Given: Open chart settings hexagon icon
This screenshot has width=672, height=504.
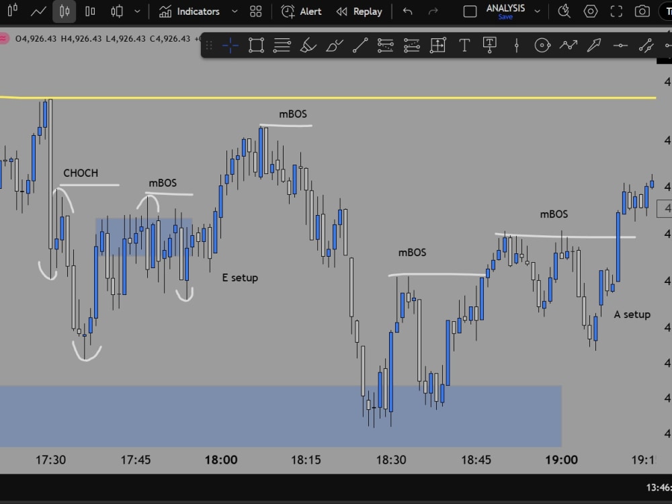Looking at the screenshot, I should point(591,11).
